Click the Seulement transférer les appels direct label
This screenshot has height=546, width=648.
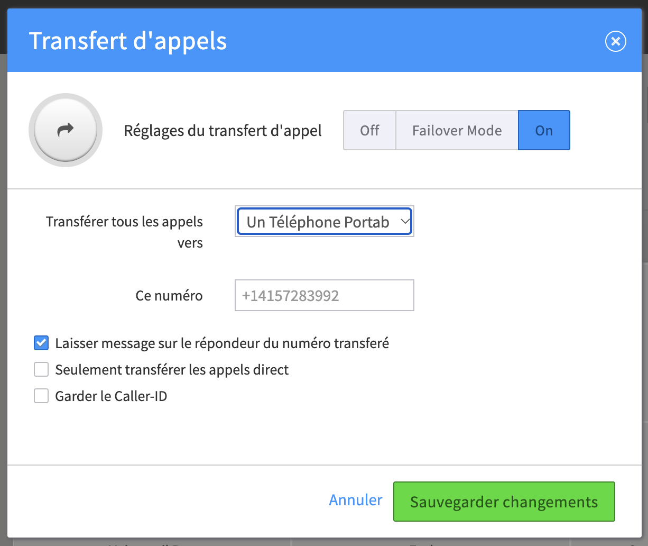click(172, 369)
